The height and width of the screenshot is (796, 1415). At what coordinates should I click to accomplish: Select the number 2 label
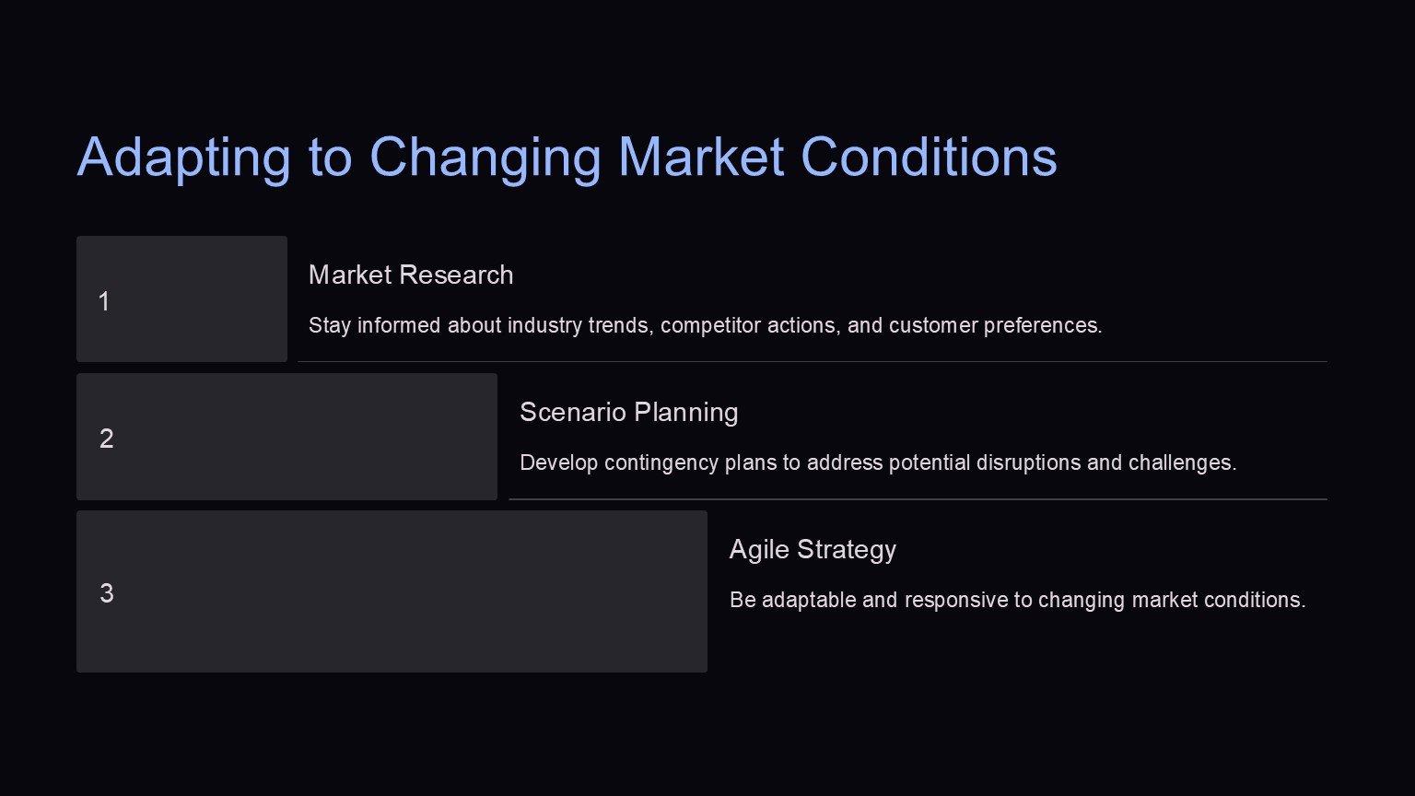tap(107, 439)
